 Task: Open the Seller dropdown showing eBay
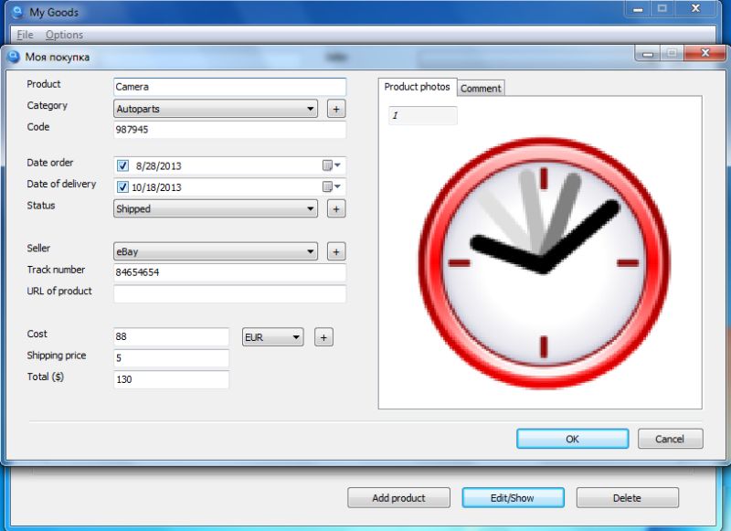[216, 251]
